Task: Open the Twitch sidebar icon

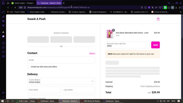Action: pos(3,37)
